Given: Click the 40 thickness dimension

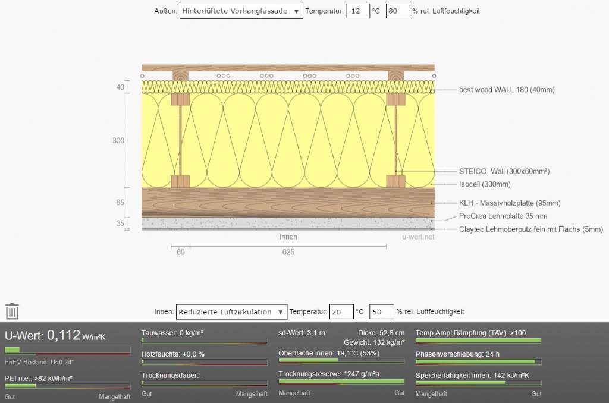Looking at the screenshot, I should (x=120, y=87).
